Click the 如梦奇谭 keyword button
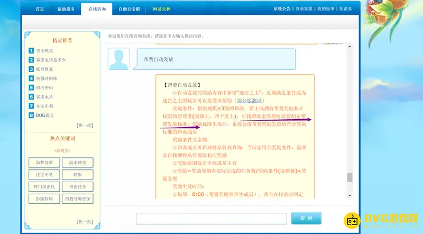 (44, 163)
